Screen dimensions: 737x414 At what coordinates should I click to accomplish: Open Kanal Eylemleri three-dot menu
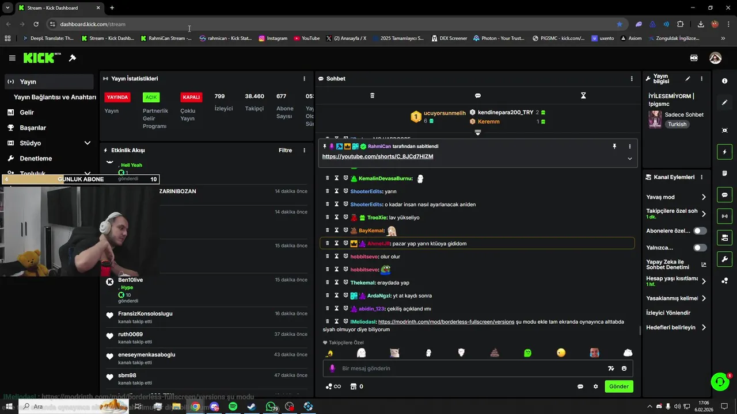[x=701, y=177]
